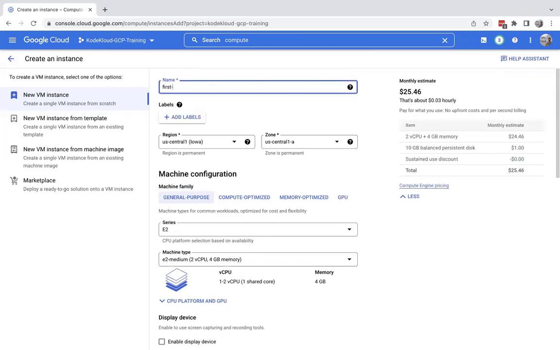Select New VM instance from template option
This screenshot has width=560, height=350.
pos(65,118)
